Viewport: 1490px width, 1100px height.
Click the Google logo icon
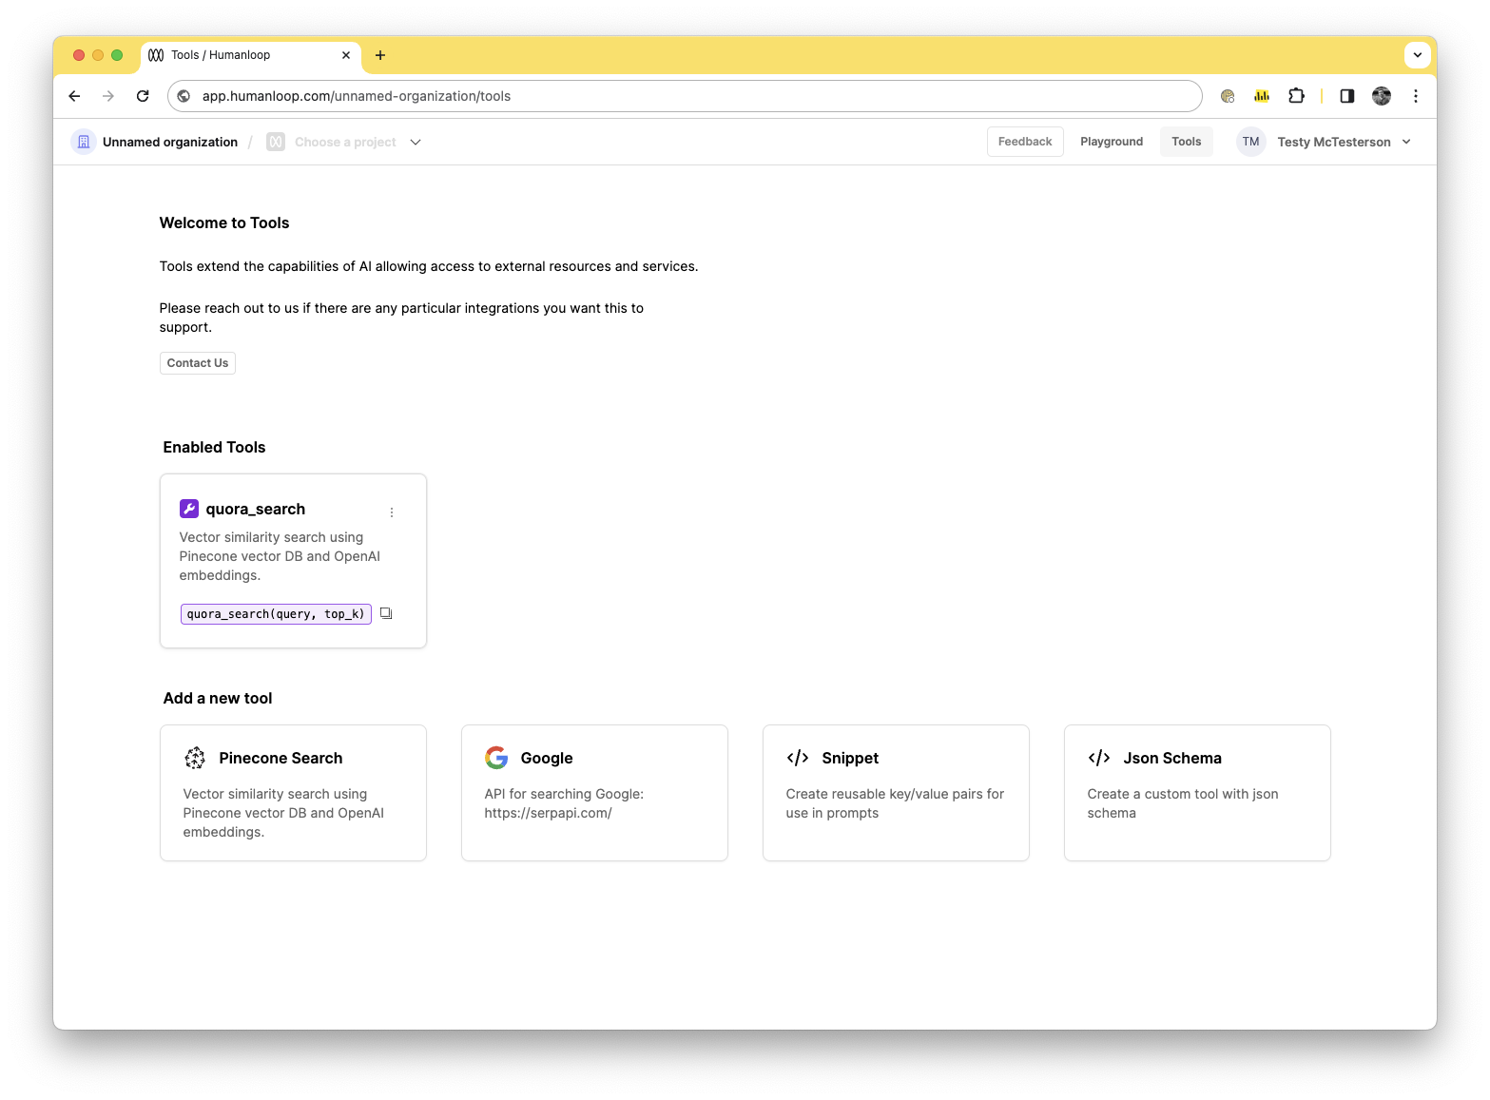click(x=496, y=758)
